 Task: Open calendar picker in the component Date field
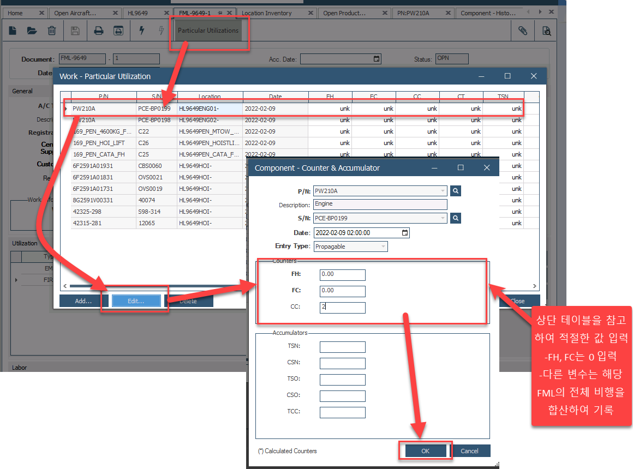tap(404, 233)
